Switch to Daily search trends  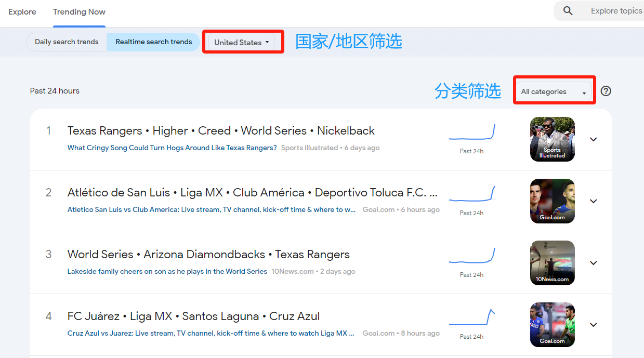point(67,42)
